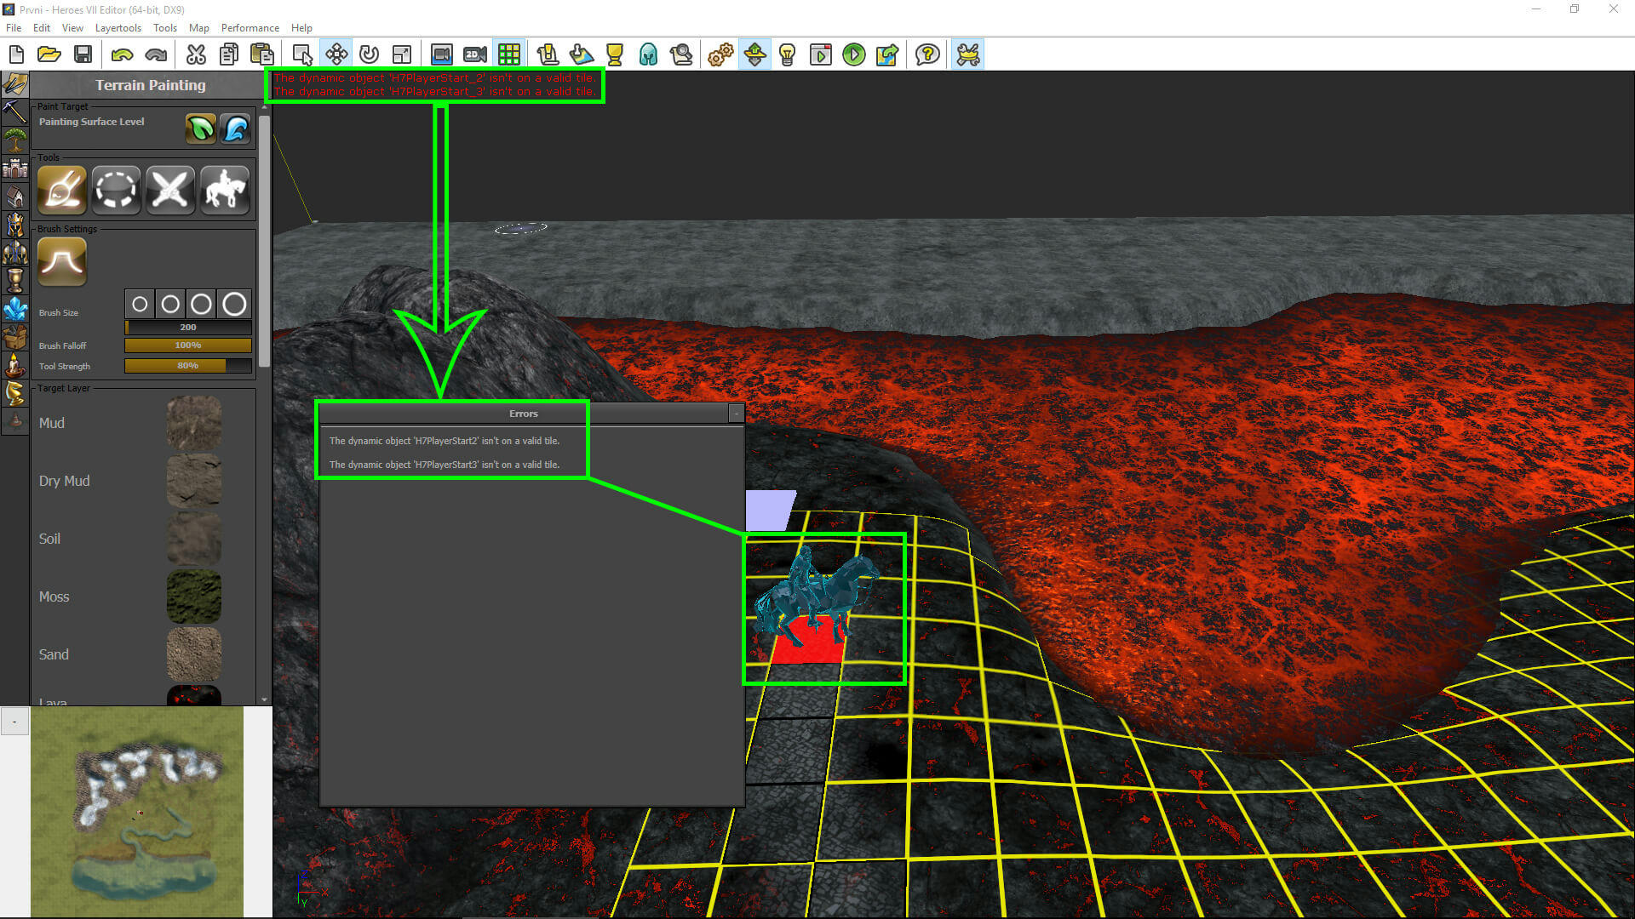Screen dimensions: 1635x919
Task: Toggle the crossed wrench tools icon
Action: coord(968,55)
